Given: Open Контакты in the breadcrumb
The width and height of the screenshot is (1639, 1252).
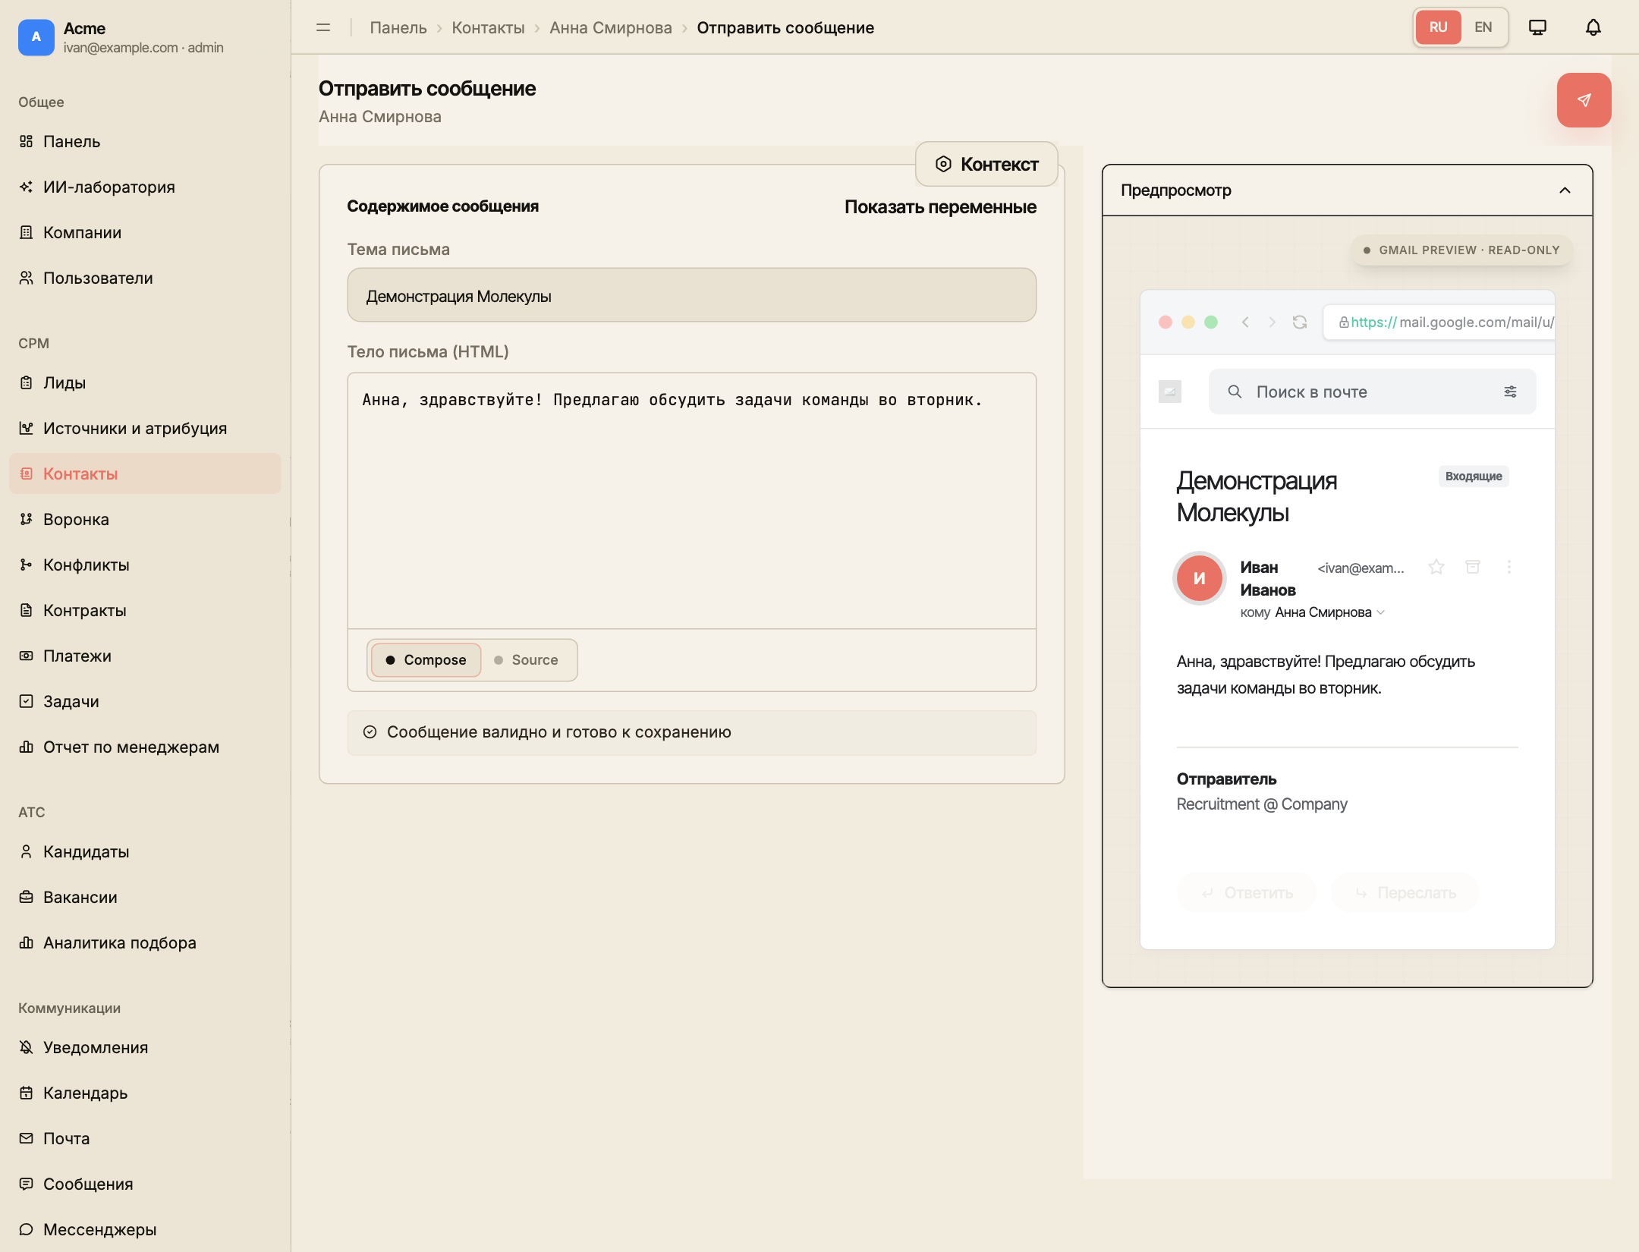Looking at the screenshot, I should tap(488, 28).
